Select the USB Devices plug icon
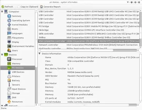142x110 pixels. click(9, 72)
